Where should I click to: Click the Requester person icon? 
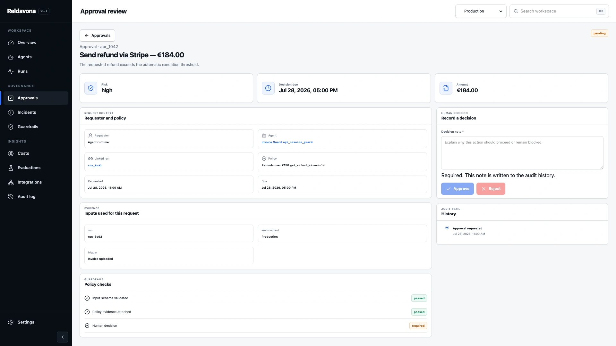click(x=90, y=136)
